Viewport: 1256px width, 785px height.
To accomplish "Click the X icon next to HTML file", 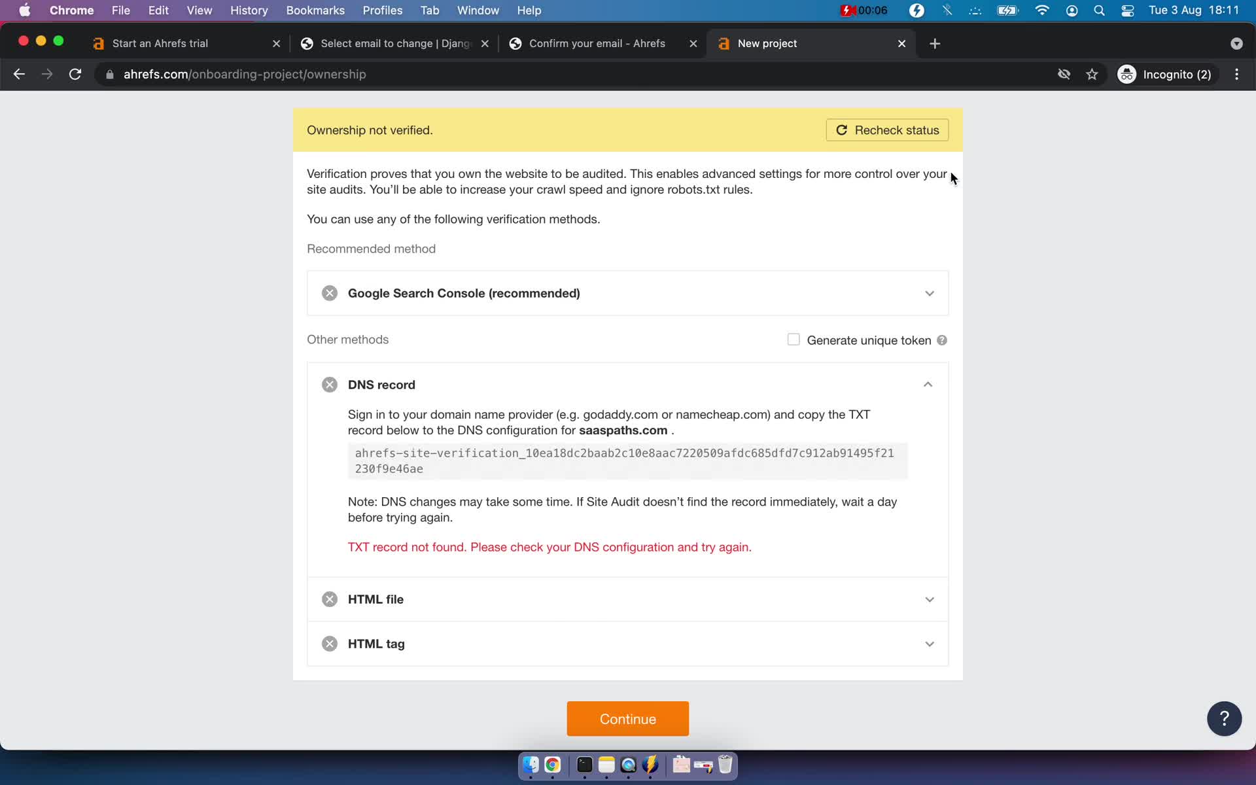I will point(330,599).
